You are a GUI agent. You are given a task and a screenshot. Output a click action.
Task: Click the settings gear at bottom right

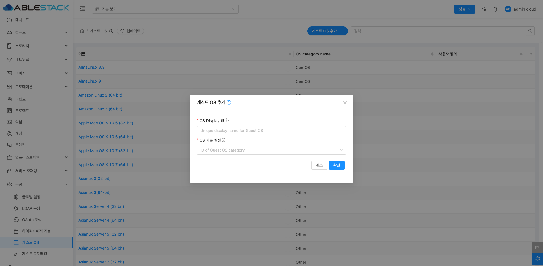[x=537, y=259]
